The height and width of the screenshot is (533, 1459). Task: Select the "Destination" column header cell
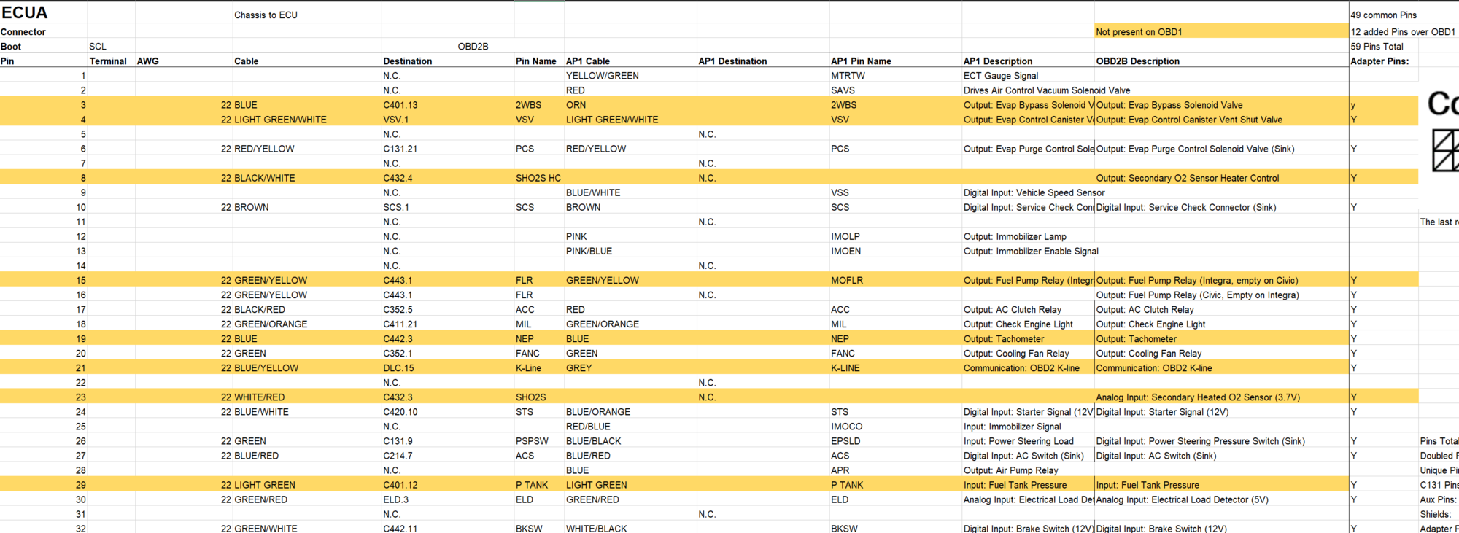click(407, 61)
